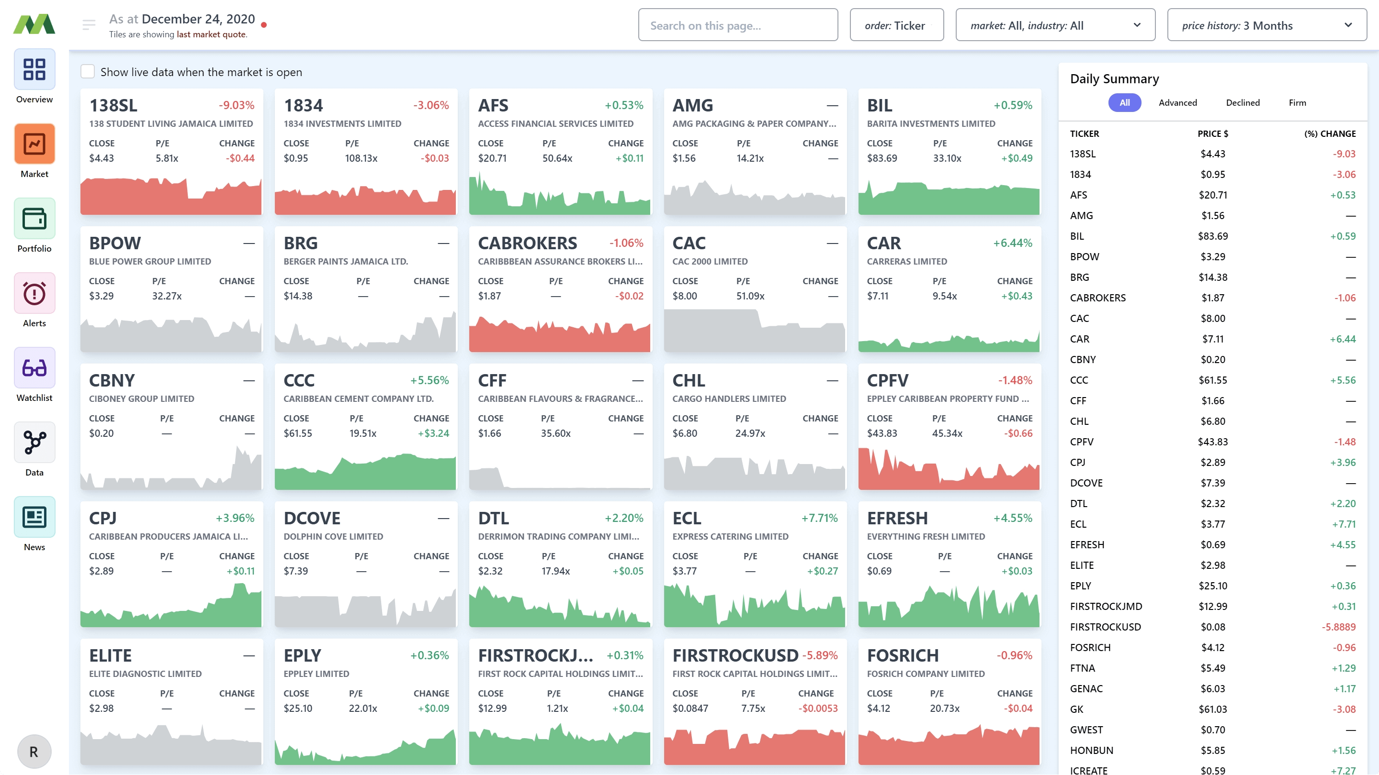Screen dimensions: 1379x775
Task: Click the green M logo
Action: [x=34, y=24]
